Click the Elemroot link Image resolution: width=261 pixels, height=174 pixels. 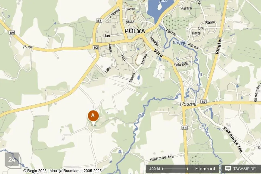(x=205, y=169)
